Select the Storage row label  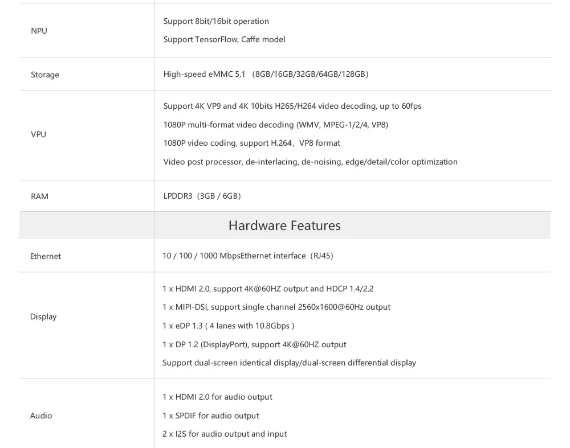tap(44, 75)
